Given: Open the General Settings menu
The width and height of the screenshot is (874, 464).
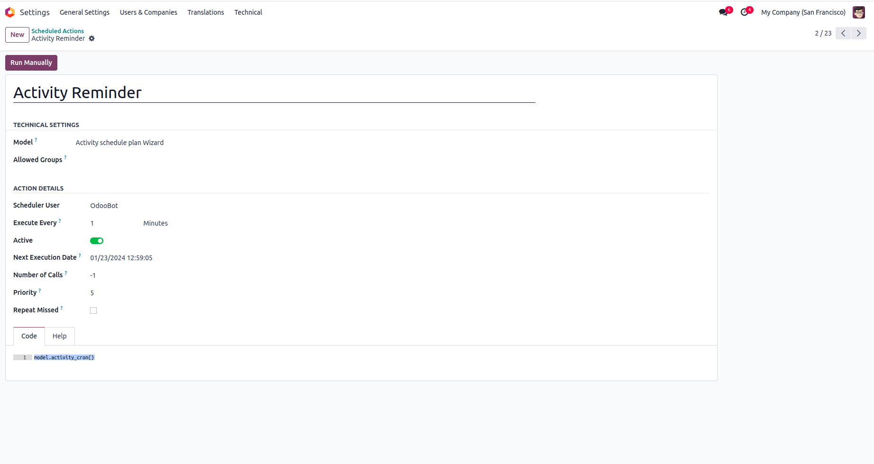Looking at the screenshot, I should [x=84, y=12].
